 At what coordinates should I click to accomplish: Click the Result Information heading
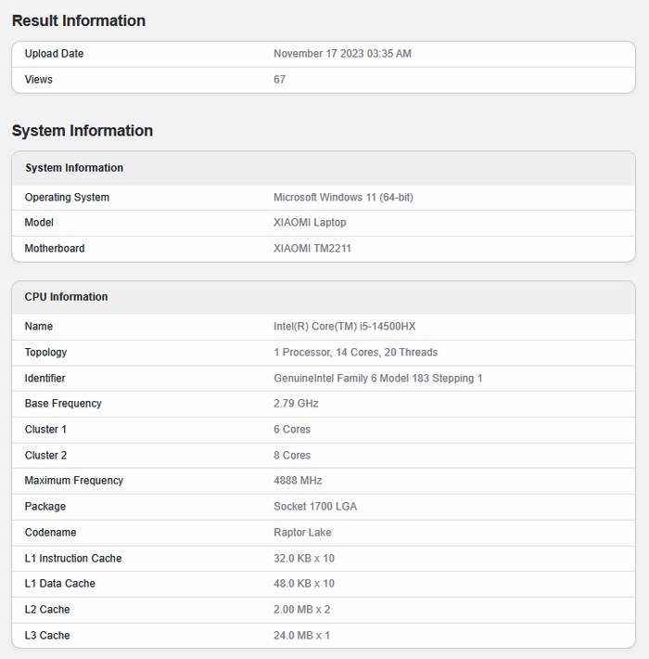click(79, 20)
